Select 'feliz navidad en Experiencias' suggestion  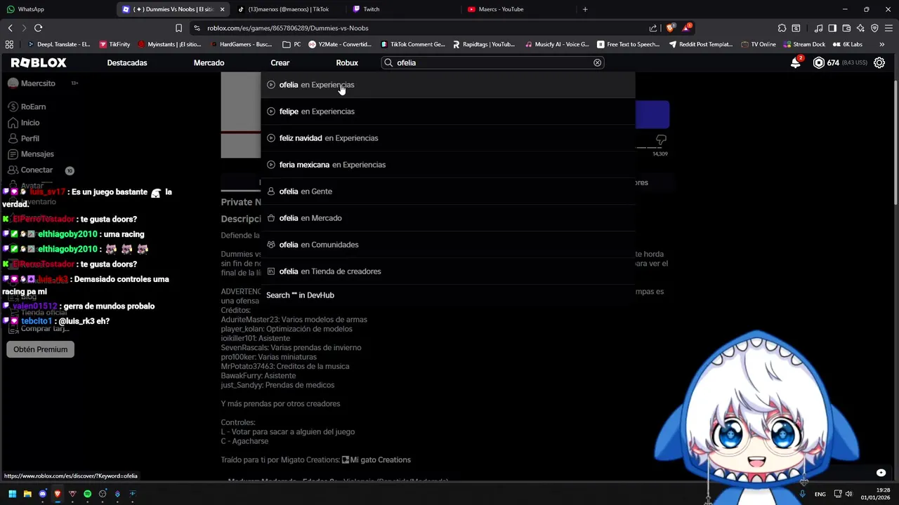[x=448, y=138]
